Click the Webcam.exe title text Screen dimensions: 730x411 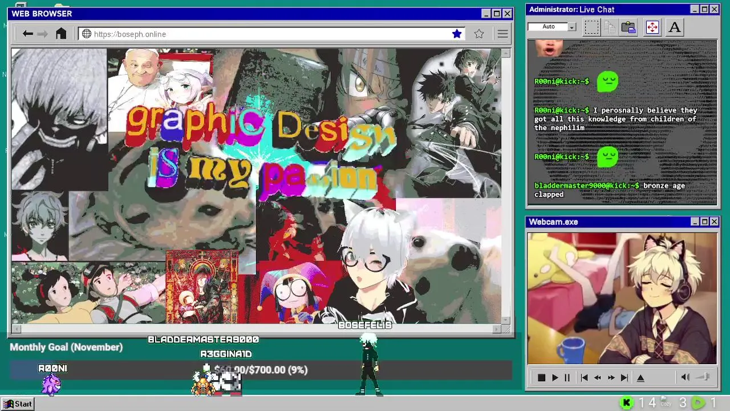click(x=553, y=221)
